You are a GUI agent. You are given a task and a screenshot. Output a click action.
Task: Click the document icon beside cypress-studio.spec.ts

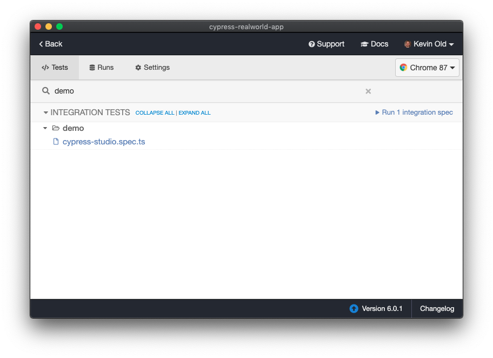[56, 142]
